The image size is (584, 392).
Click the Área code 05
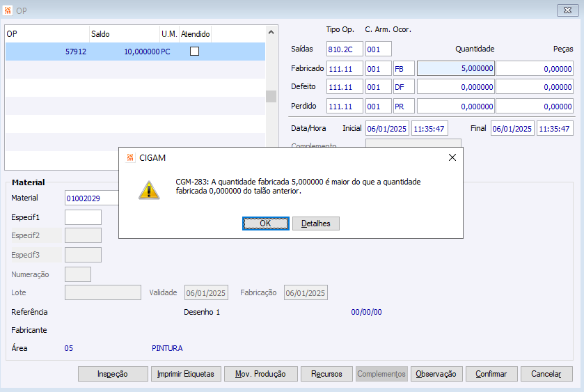pyautogui.click(x=68, y=348)
